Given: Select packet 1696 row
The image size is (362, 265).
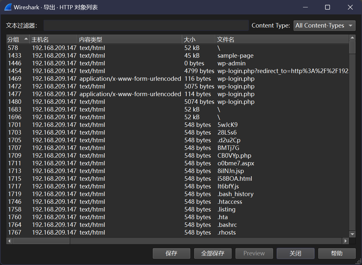Looking at the screenshot, I should tap(178, 117).
